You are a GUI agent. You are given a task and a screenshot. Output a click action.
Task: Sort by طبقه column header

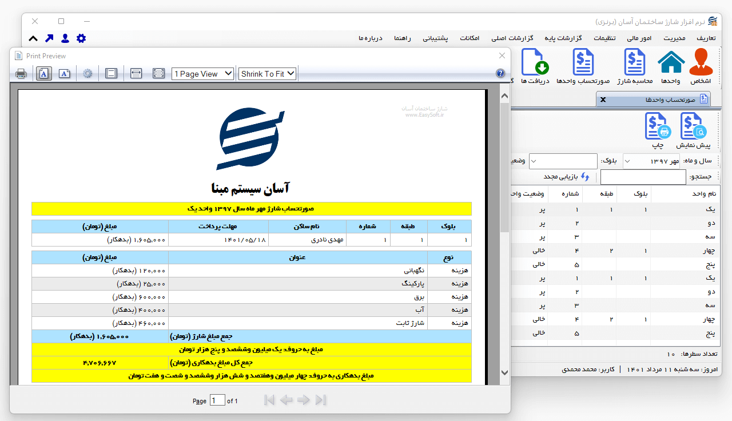(x=600, y=194)
